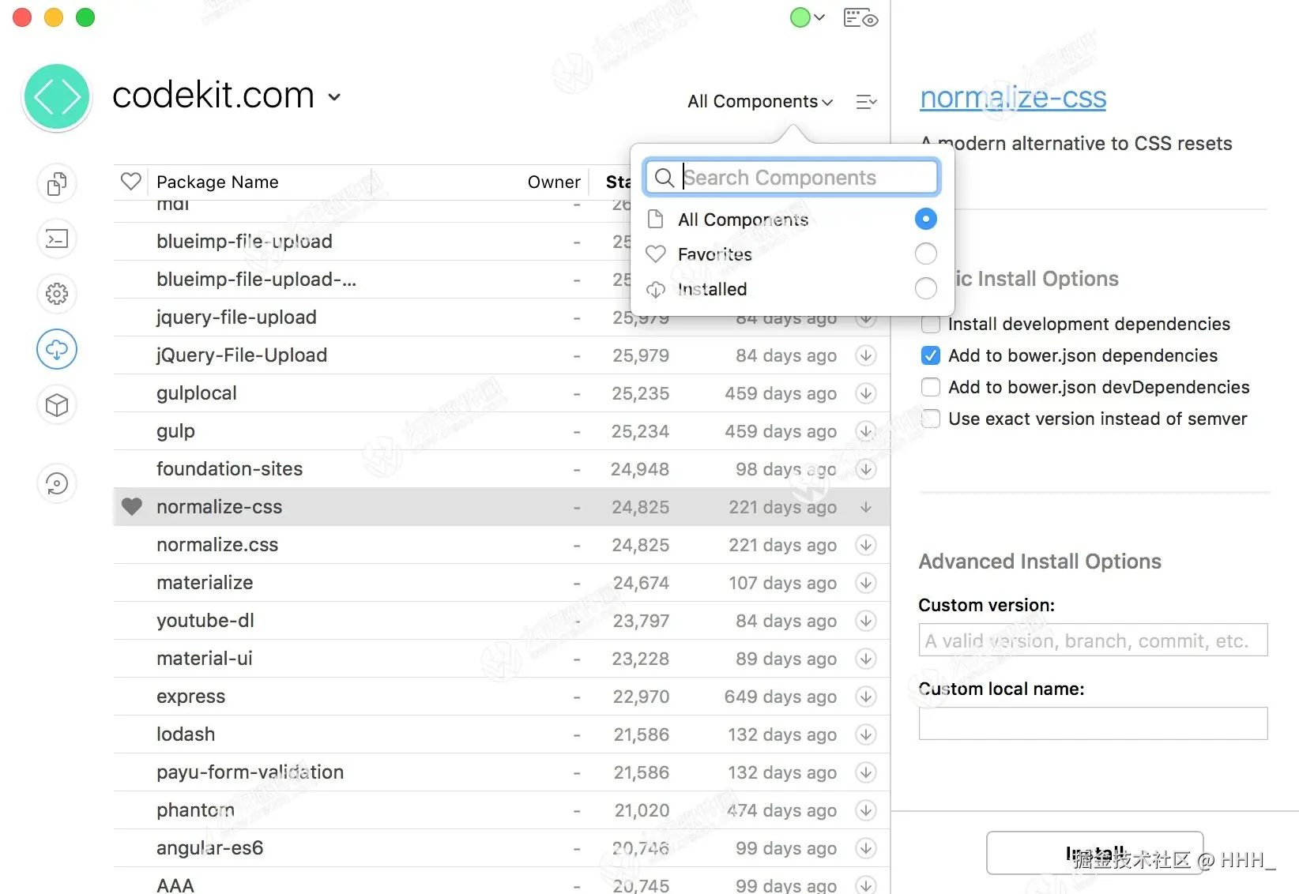1299x894 pixels.
Task: Expand the codekit.com project switcher chevron
Action: click(334, 97)
